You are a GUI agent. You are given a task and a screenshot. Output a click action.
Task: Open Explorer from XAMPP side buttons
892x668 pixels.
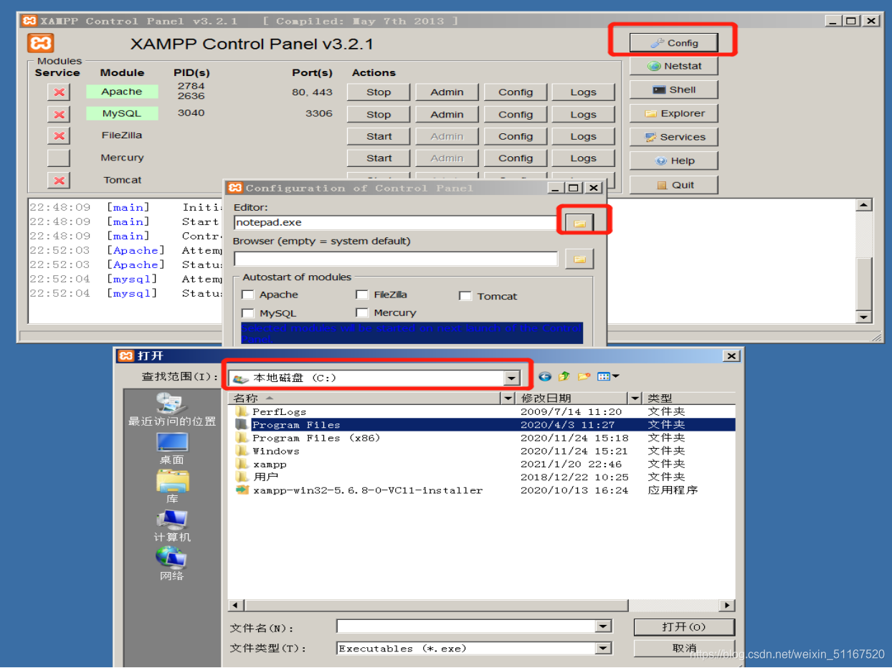coord(673,113)
